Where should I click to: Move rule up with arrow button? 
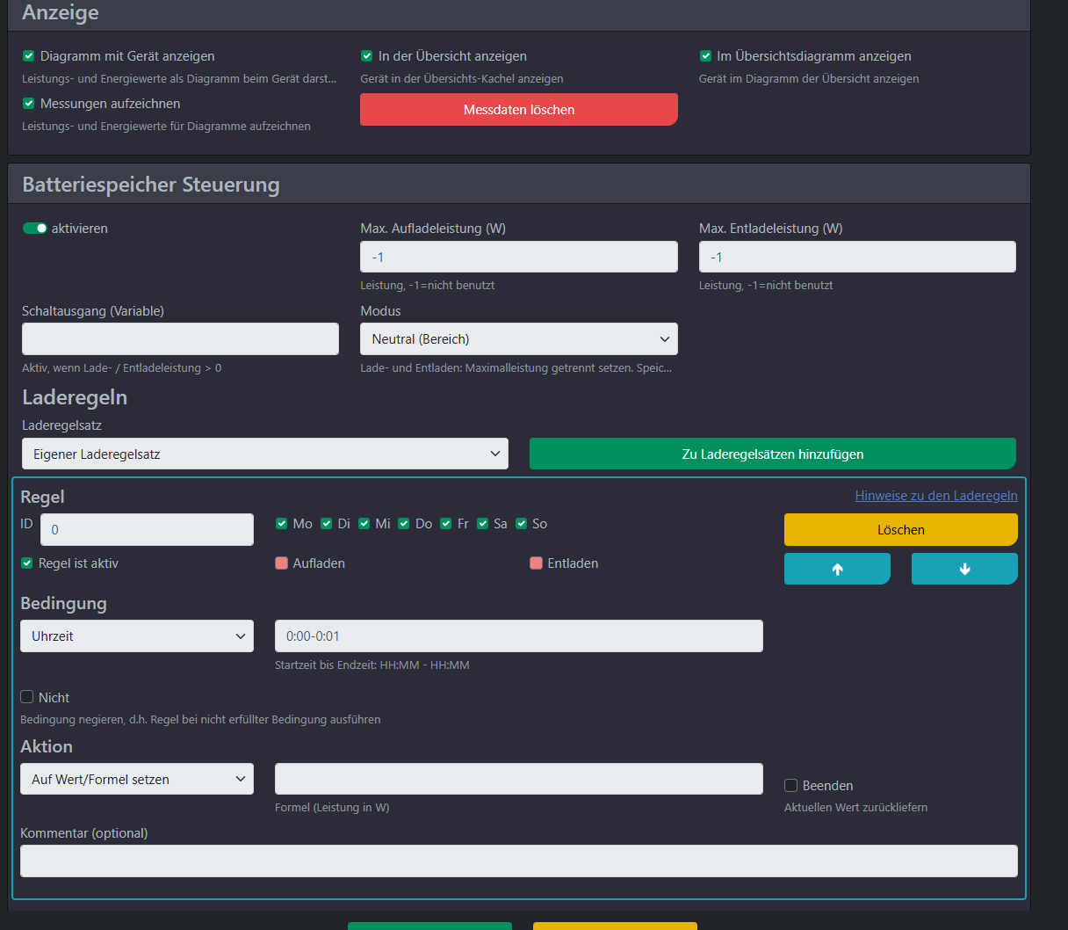[x=837, y=569]
